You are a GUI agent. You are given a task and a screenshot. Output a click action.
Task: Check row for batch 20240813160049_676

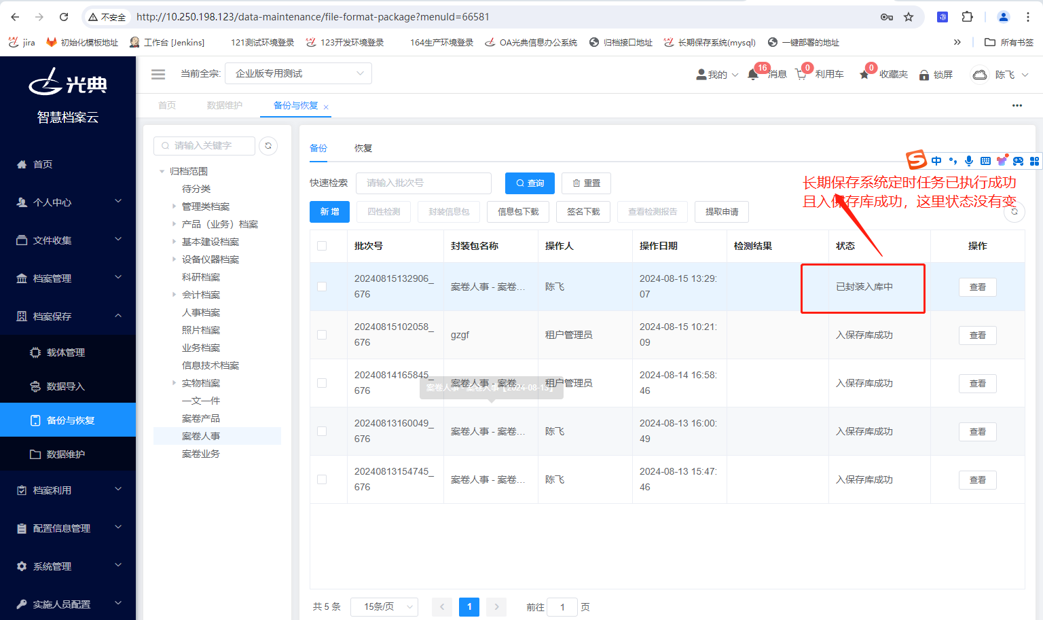(x=322, y=431)
